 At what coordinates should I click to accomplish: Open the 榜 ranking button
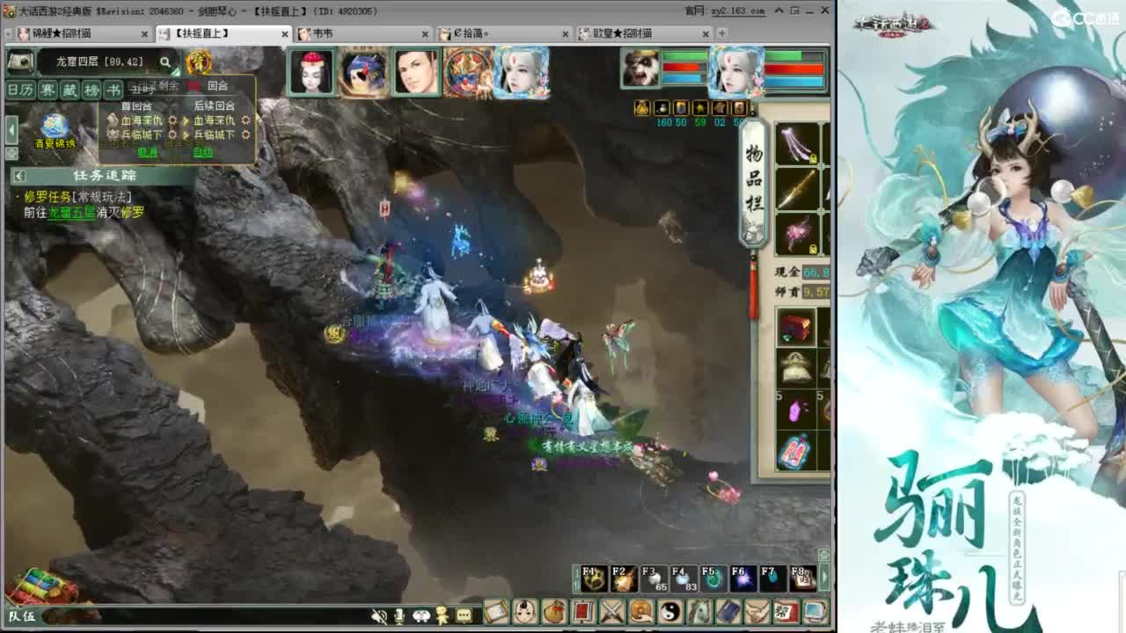91,90
